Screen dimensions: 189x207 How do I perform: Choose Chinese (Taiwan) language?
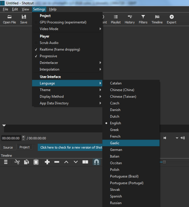(x=131, y=97)
